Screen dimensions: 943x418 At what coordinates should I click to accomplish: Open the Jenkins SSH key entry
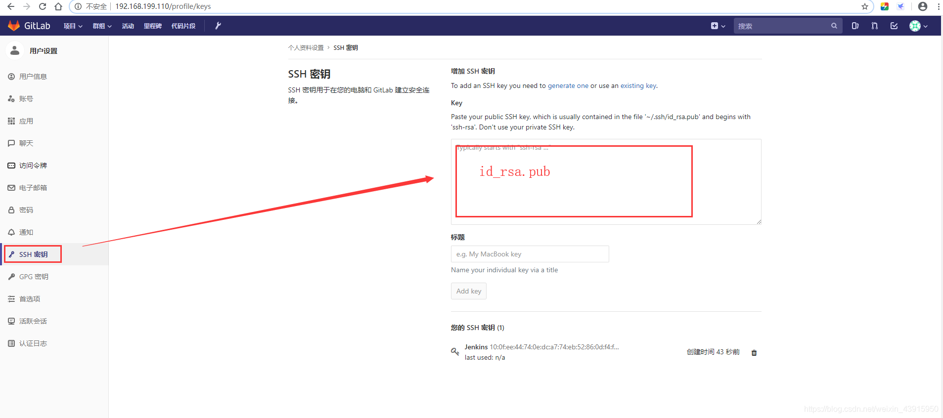476,347
